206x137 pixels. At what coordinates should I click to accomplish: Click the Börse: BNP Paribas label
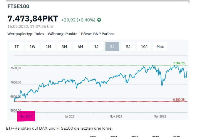[x=98, y=34]
